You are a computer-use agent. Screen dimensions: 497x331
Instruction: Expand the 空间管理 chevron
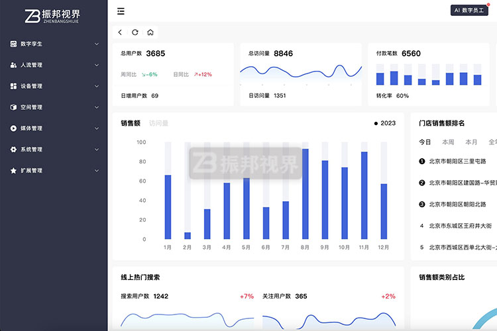coord(97,107)
